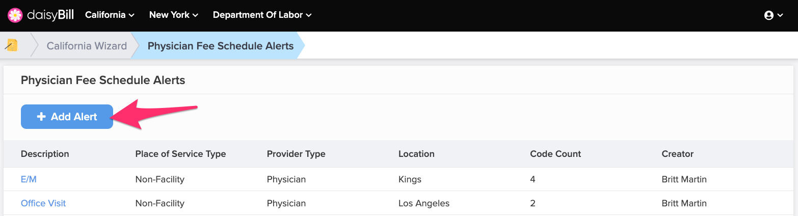The width and height of the screenshot is (798, 216).
Task: Expand the New York dropdown menu
Action: pos(174,15)
